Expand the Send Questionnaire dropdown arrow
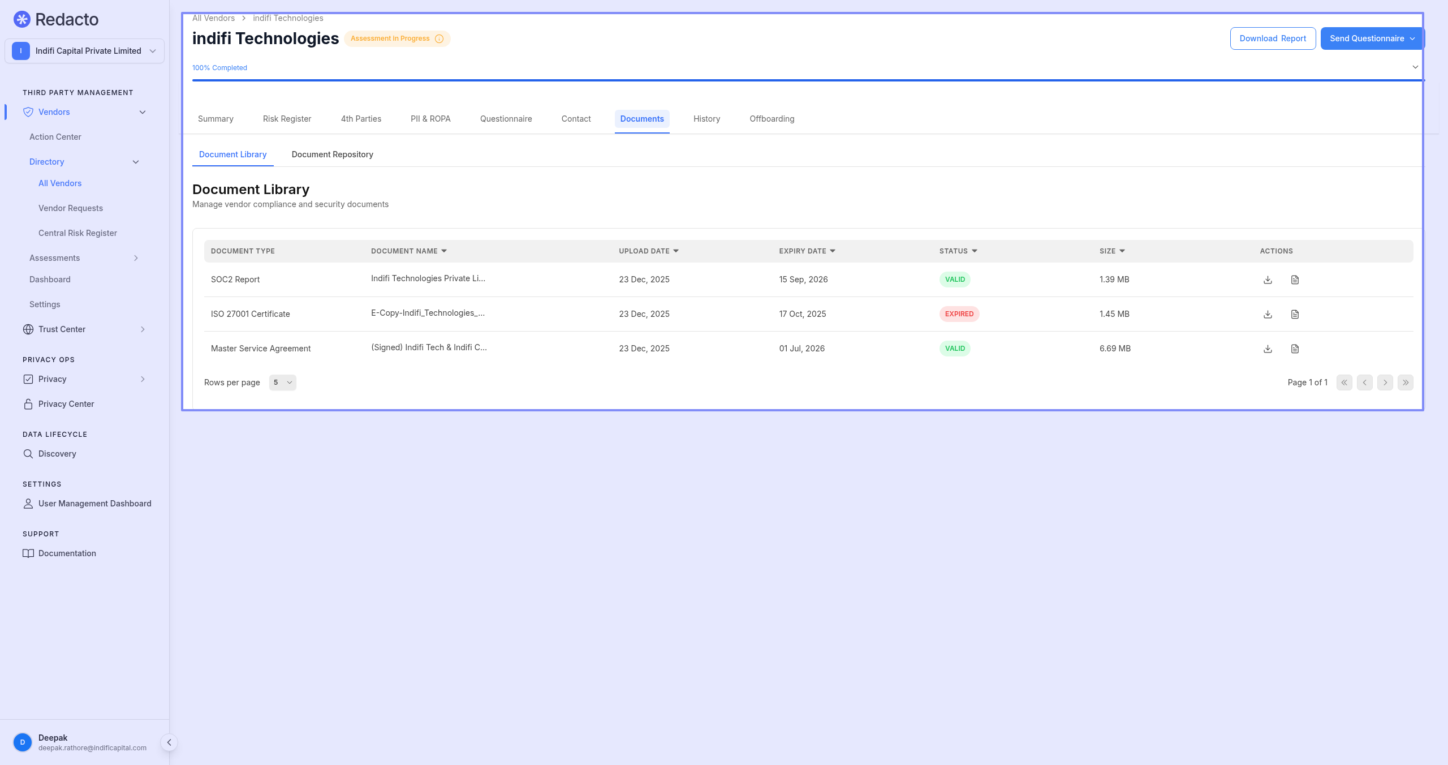Viewport: 1448px width, 765px height. (1412, 38)
